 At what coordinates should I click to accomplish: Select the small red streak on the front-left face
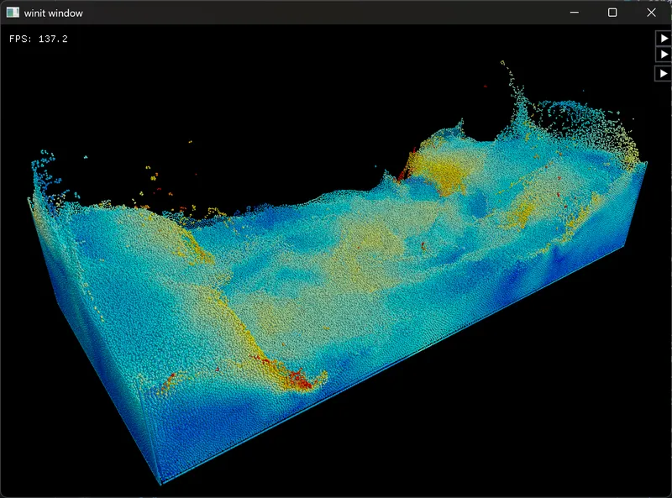click(171, 379)
